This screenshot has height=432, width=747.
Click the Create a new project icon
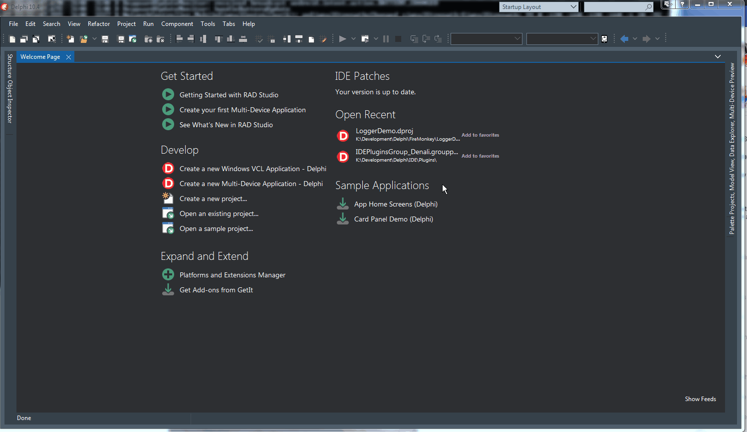pyautogui.click(x=168, y=198)
